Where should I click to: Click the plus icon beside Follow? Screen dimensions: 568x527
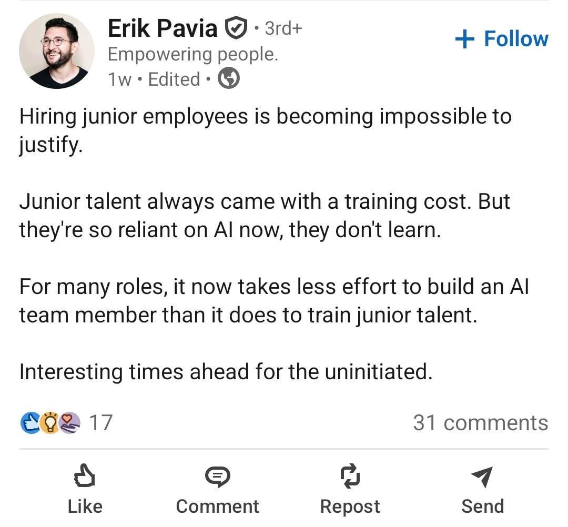point(464,39)
